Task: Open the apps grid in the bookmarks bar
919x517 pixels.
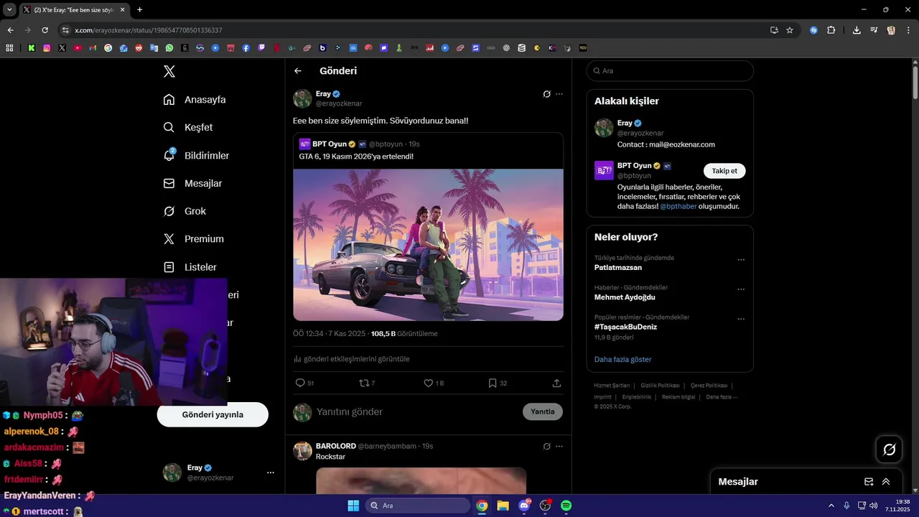Action: (9, 48)
